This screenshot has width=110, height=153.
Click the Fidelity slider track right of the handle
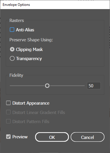[x=67, y=86]
